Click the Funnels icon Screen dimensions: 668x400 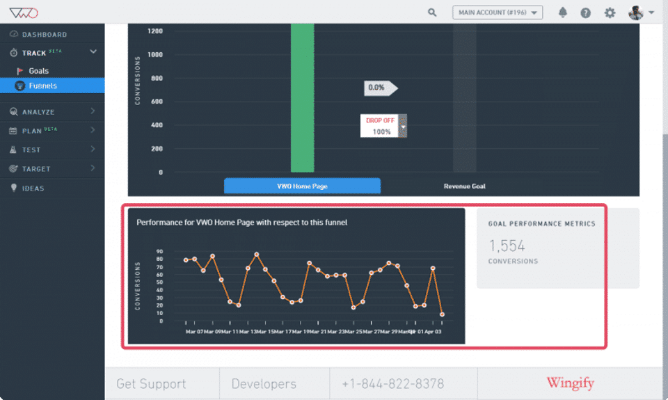pyautogui.click(x=19, y=86)
